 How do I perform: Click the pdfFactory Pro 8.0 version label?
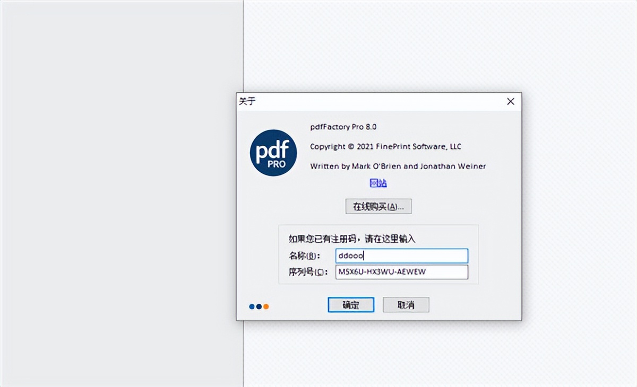pos(343,127)
